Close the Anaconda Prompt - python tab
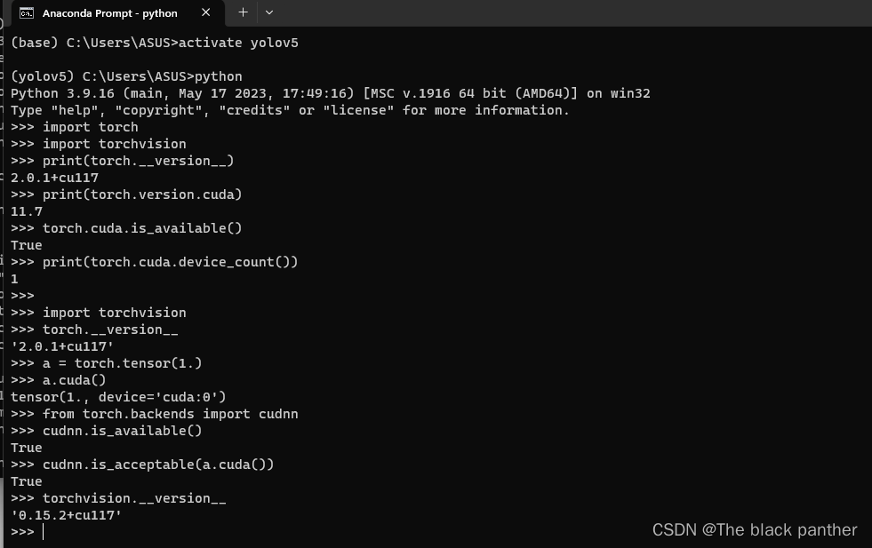Image resolution: width=872 pixels, height=548 pixels. coord(208,12)
